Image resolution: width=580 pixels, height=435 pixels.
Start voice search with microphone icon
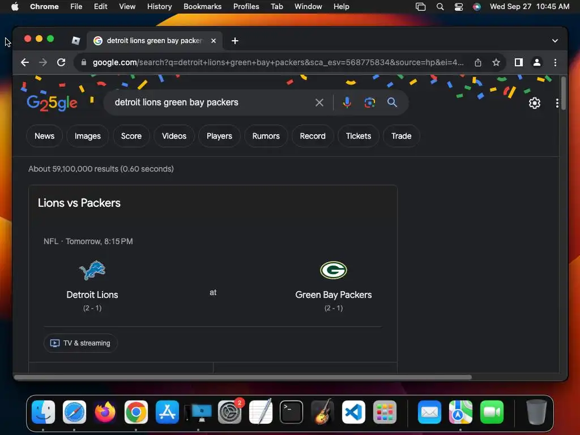(347, 103)
